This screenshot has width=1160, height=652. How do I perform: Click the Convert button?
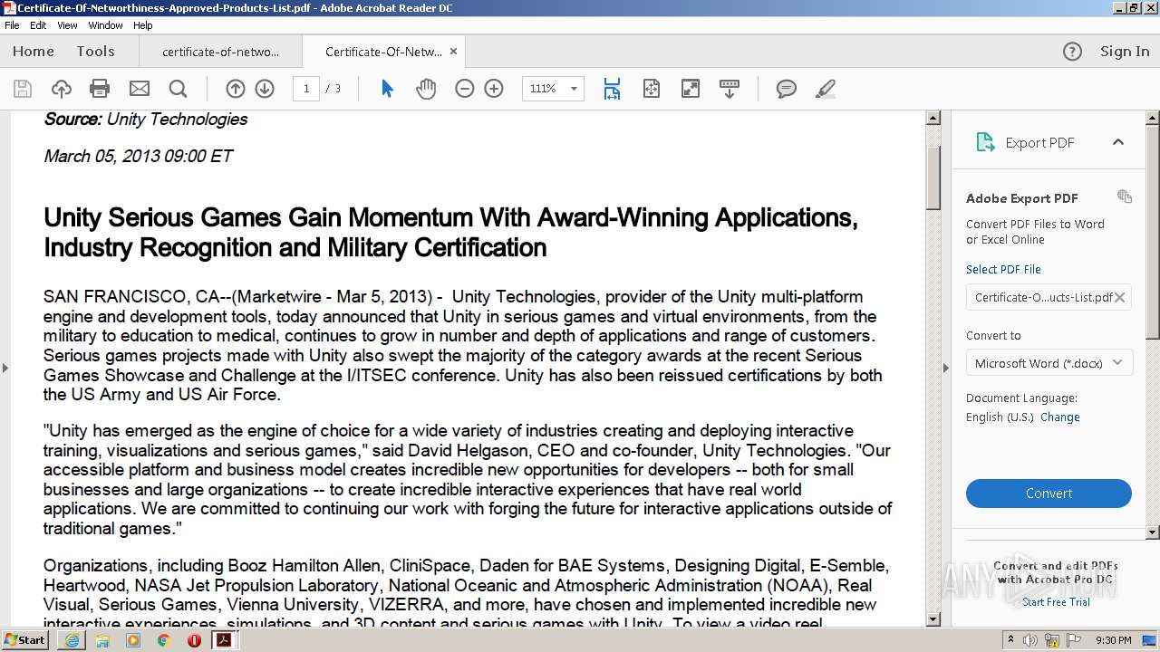point(1049,494)
